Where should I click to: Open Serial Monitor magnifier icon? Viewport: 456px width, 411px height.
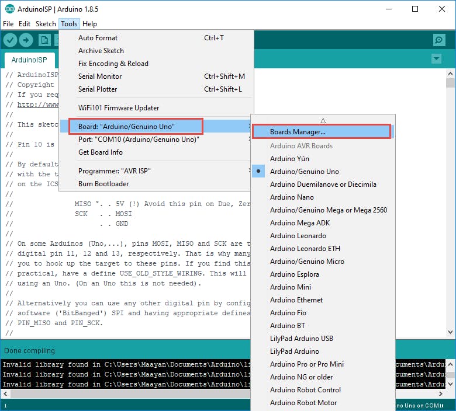click(x=439, y=40)
